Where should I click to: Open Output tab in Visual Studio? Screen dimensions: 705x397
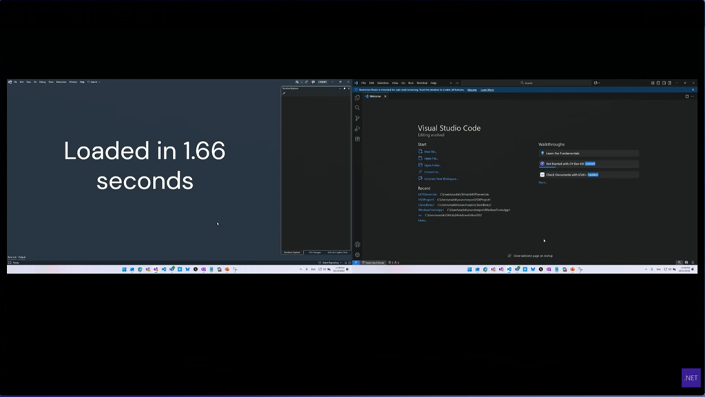click(22, 257)
